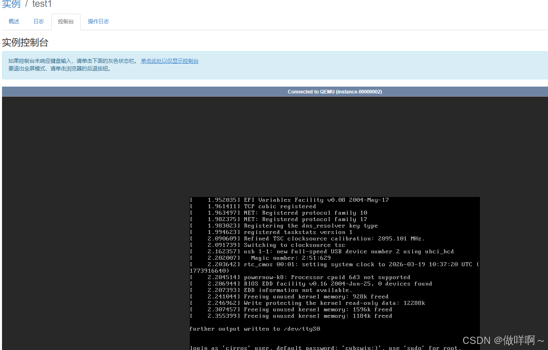The height and width of the screenshot is (350, 548).
Task: Click 'Write protecting the kernel read-only data' line
Action: click(x=307, y=303)
